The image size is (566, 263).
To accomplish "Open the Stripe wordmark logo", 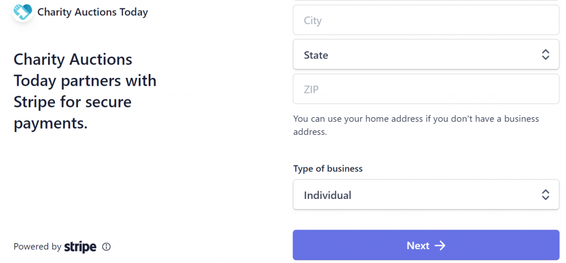I will point(80,247).
